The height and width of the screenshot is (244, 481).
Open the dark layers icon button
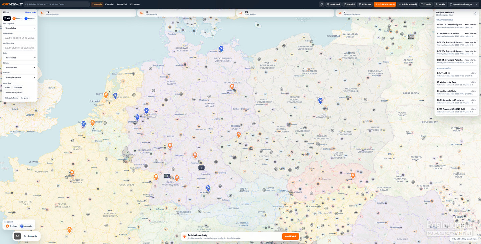[x=17, y=236]
